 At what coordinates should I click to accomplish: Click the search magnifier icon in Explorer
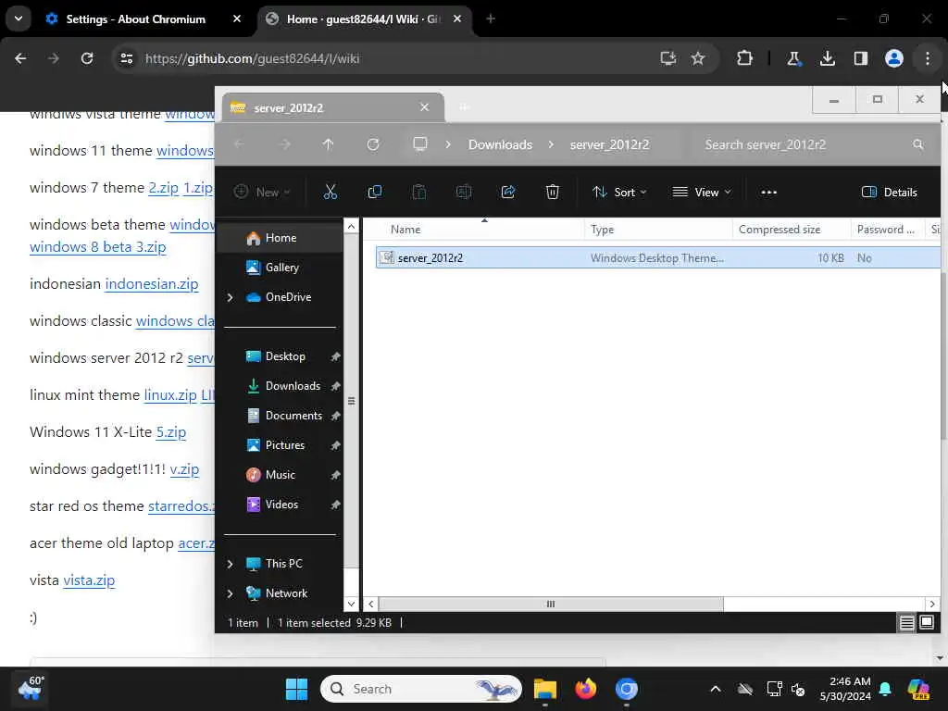point(917,144)
